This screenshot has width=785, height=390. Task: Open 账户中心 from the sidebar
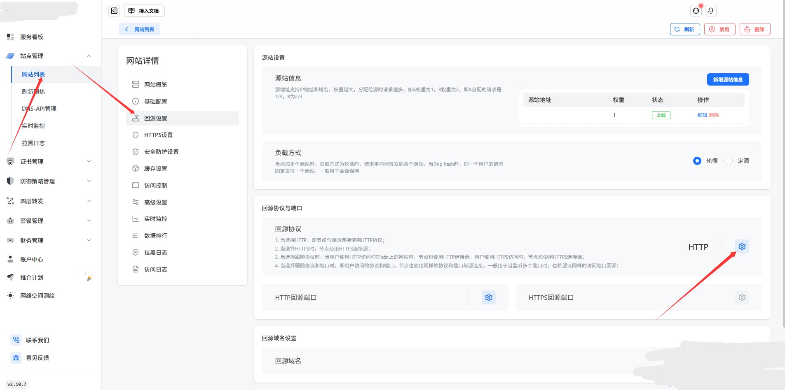tap(33, 259)
